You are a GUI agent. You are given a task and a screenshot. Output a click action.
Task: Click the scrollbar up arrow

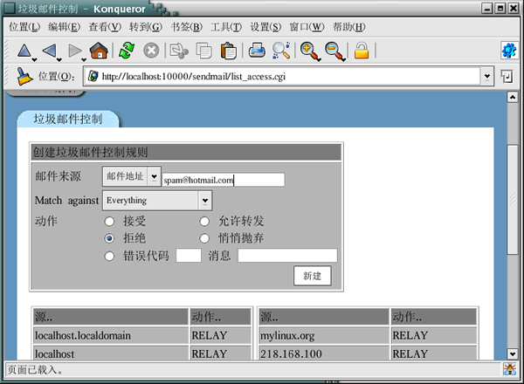(513, 97)
